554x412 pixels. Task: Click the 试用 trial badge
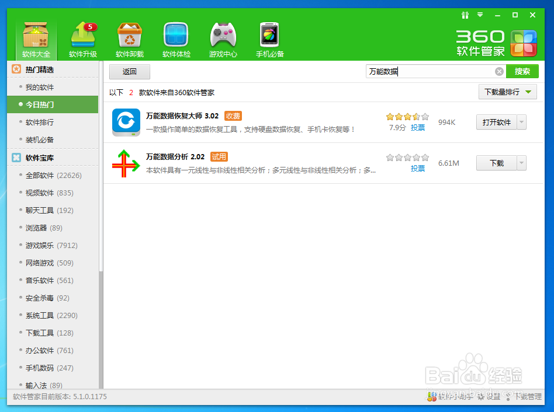pyautogui.click(x=219, y=157)
